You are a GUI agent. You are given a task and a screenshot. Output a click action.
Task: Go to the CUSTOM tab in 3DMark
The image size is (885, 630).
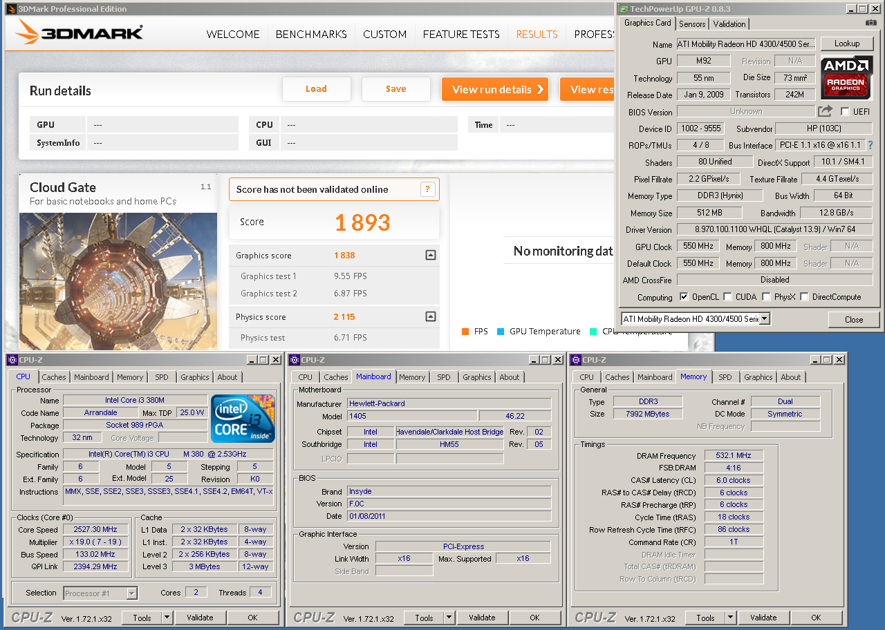(x=385, y=34)
